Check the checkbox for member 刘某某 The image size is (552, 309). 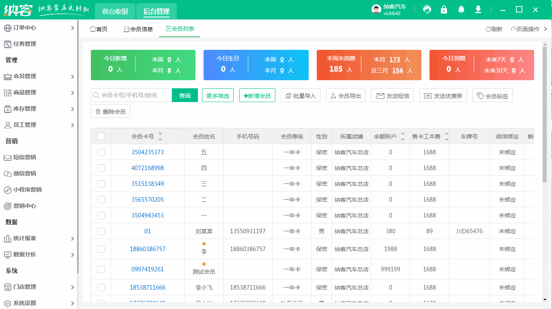coord(101,231)
